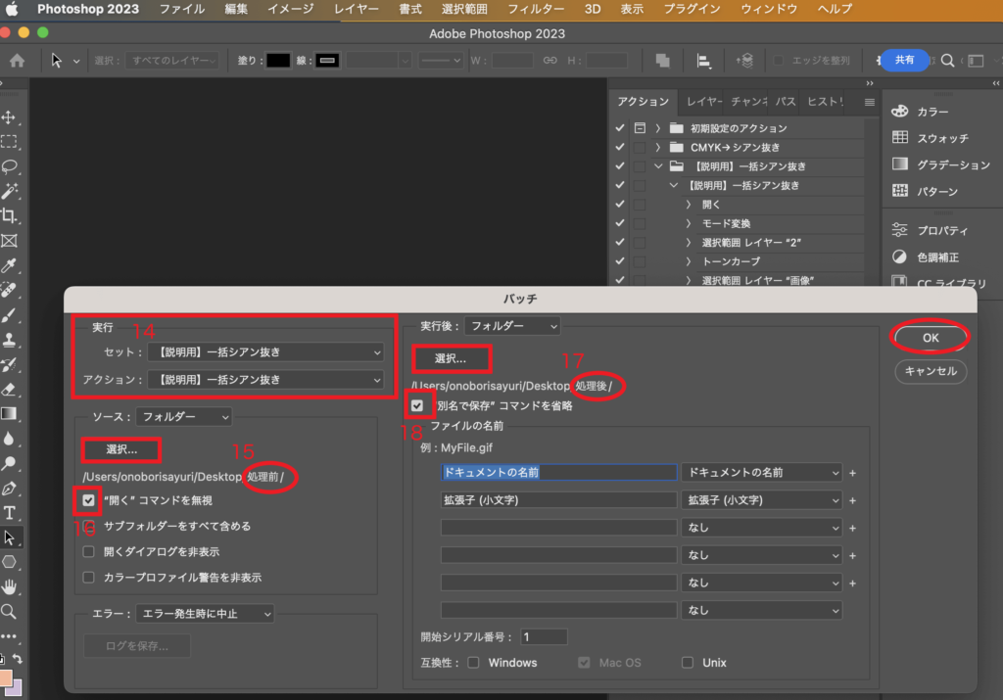Select the Path Selection tool
Viewport: 1003px width, 700px height.
tap(9, 537)
